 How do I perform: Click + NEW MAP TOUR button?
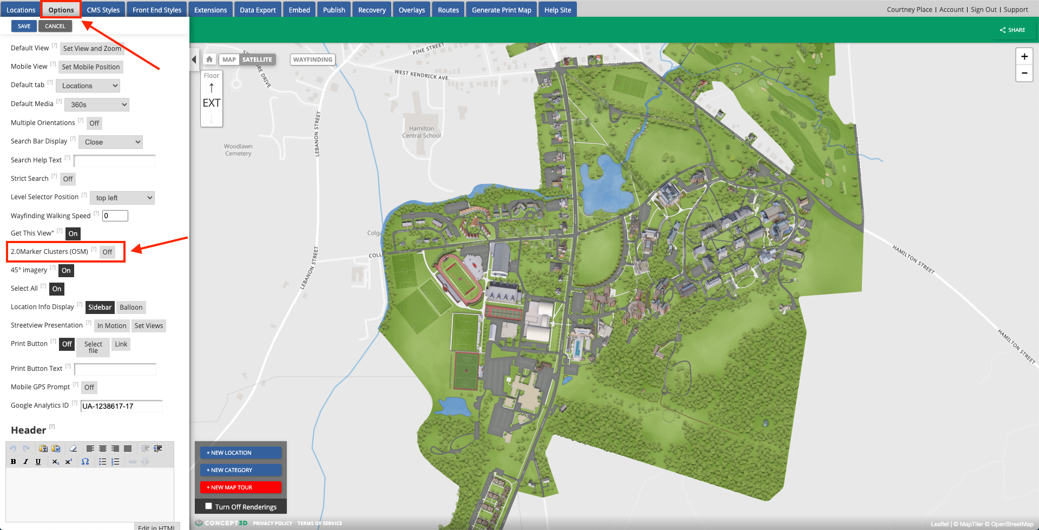pos(241,487)
